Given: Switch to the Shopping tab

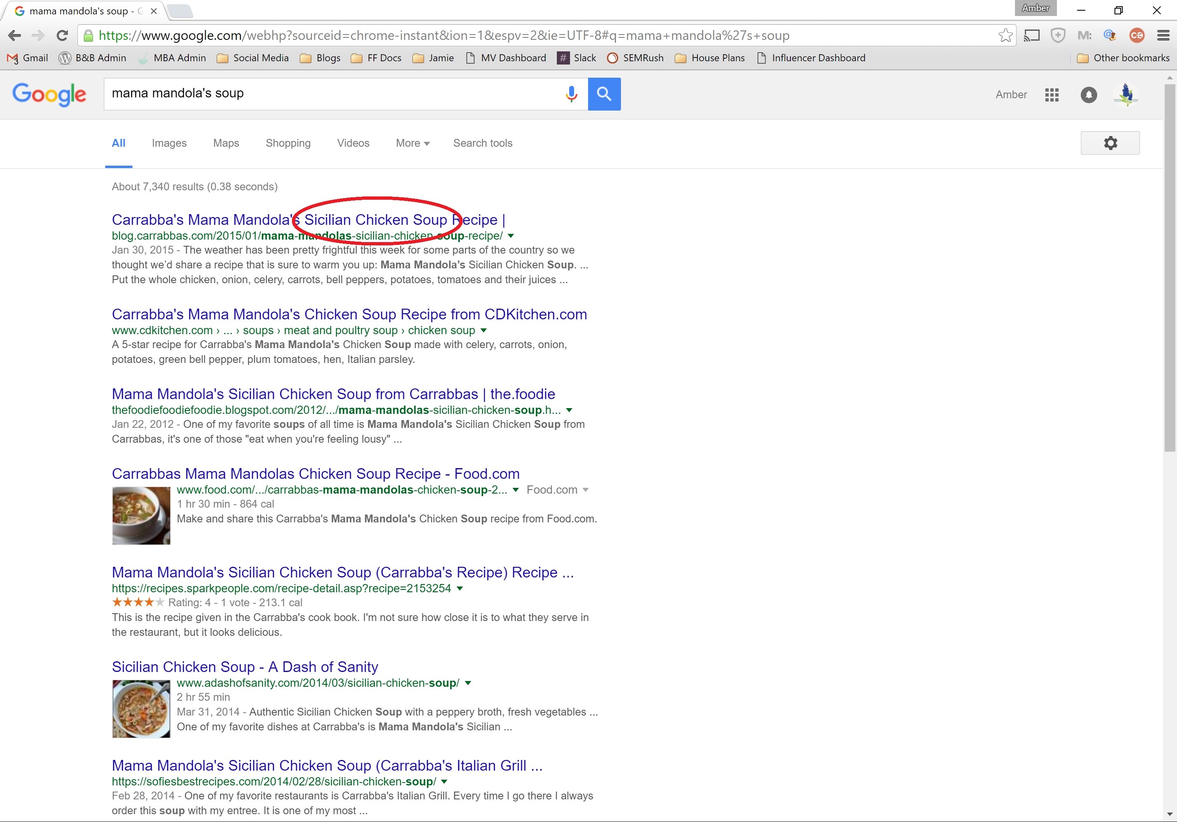Looking at the screenshot, I should coord(288,143).
